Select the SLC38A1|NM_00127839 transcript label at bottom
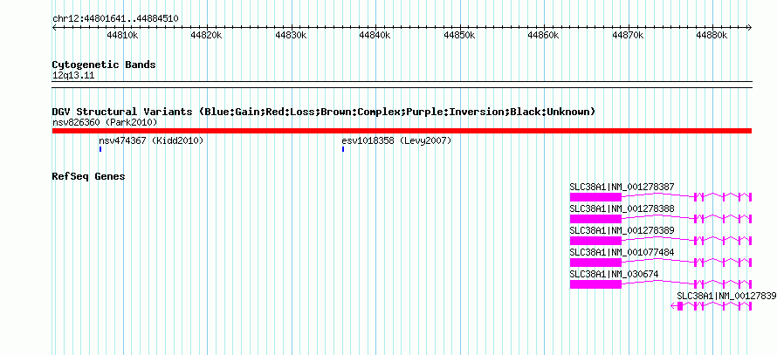The height and width of the screenshot is (355, 777). coord(726,296)
